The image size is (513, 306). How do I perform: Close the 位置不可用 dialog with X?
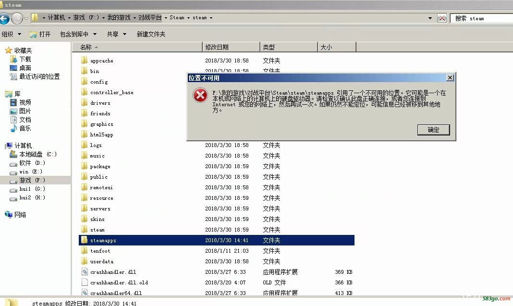coord(450,77)
